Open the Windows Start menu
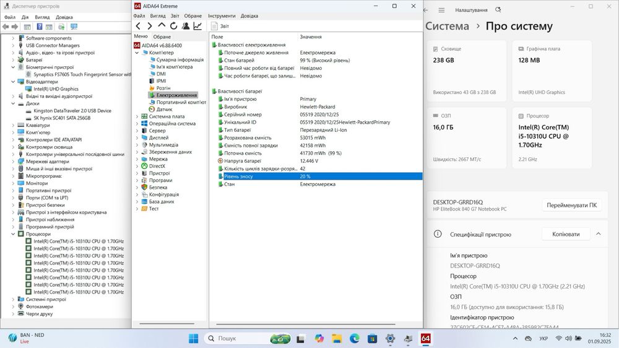619x348 pixels. click(193, 339)
